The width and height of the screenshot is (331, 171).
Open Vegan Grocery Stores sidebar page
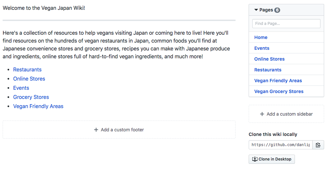point(279,91)
